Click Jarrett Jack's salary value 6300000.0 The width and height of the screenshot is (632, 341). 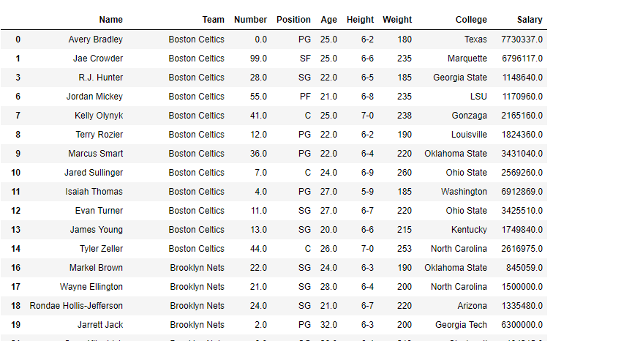(x=522, y=325)
